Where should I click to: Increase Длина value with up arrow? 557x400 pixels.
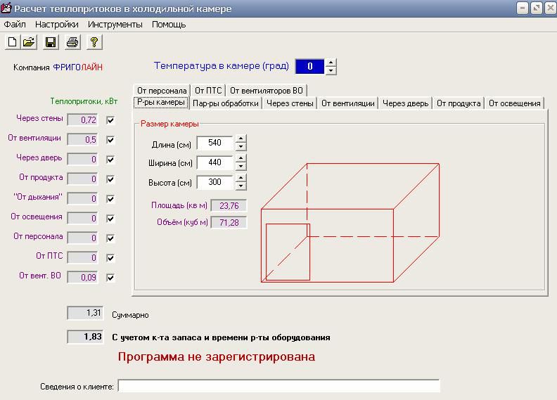(241, 139)
